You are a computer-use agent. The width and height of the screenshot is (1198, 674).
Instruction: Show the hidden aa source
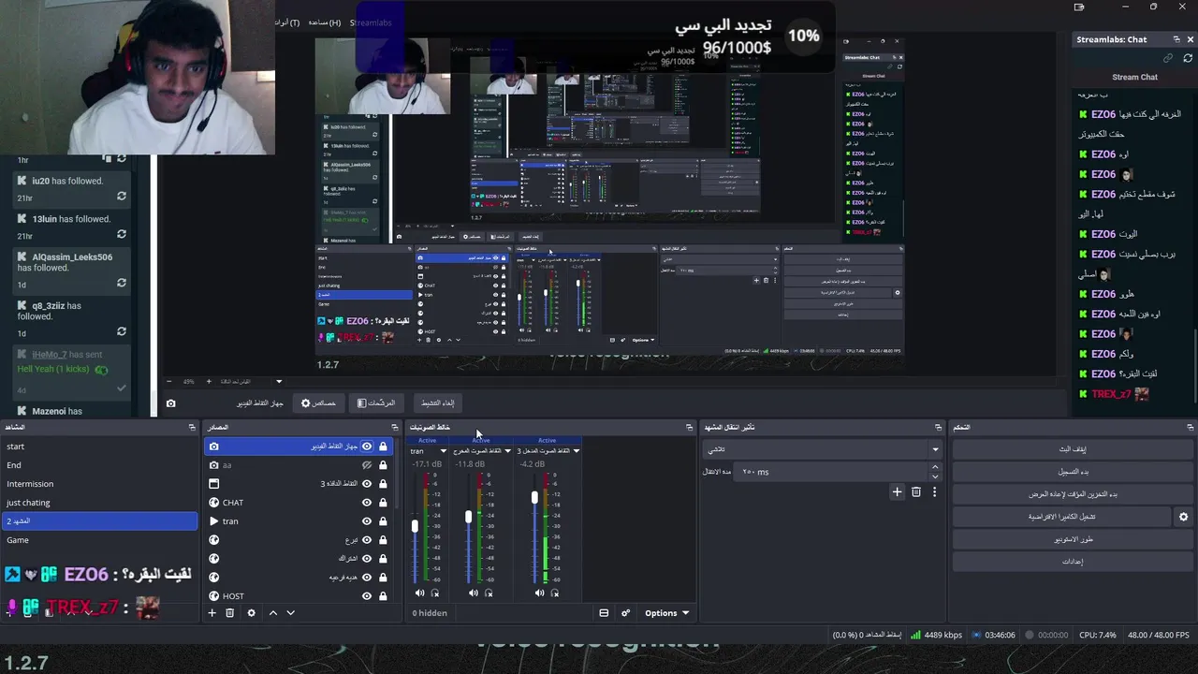(x=367, y=465)
